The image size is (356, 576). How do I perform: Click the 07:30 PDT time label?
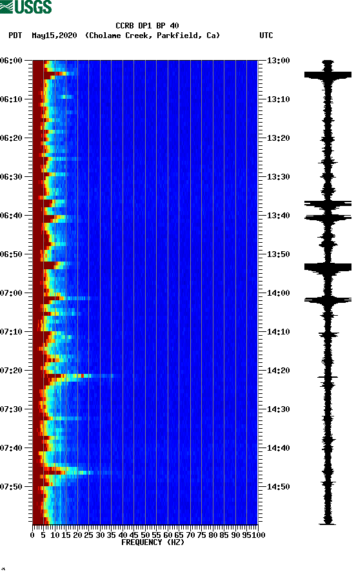[11, 409]
